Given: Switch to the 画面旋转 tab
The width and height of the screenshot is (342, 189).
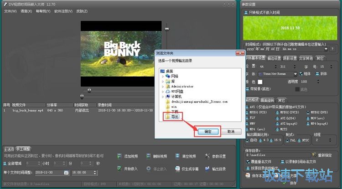Looking at the screenshot, I should click(267, 100).
